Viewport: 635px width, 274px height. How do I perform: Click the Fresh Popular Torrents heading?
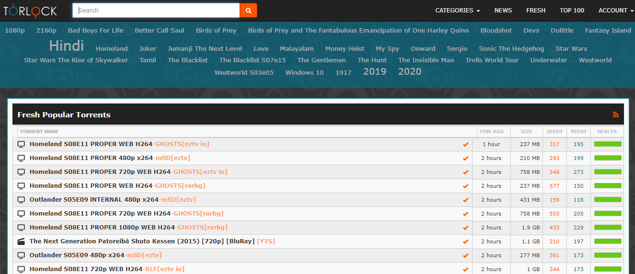tap(64, 114)
